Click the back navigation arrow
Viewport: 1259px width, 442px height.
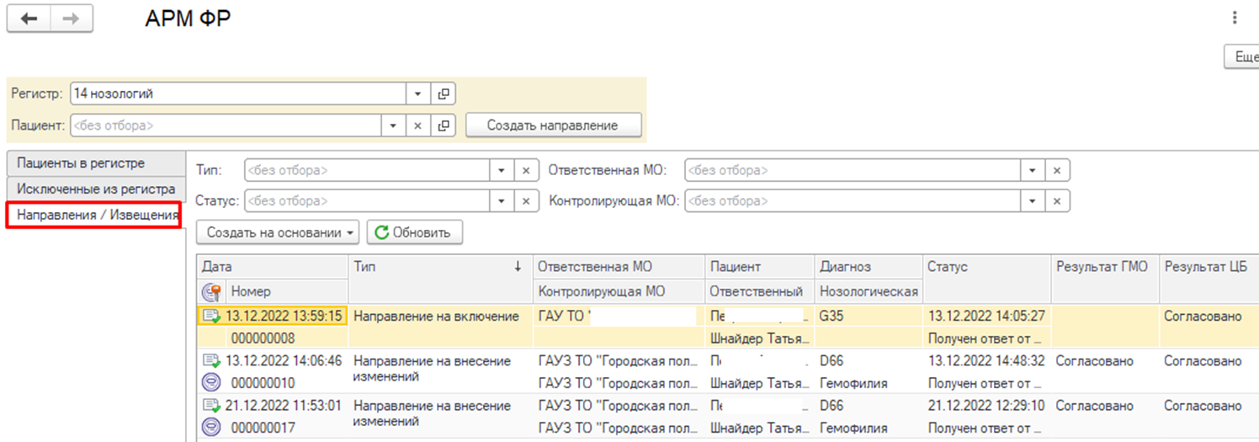point(29,19)
